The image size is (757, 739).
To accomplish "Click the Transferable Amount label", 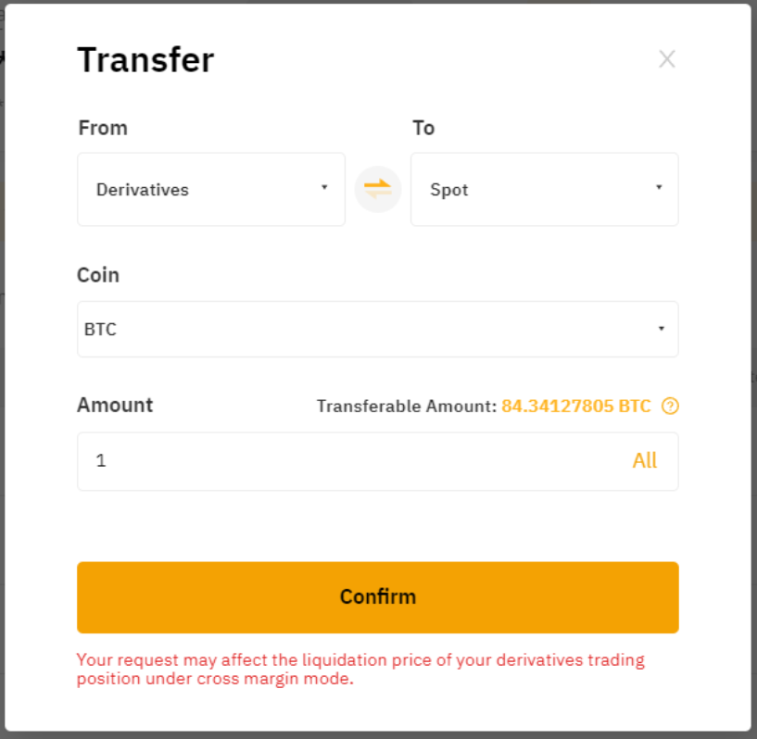I will pyautogui.click(x=406, y=406).
